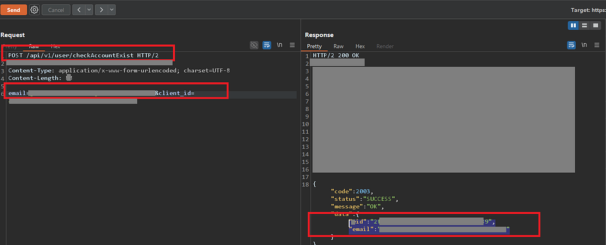Toggle hidden items eye icon in Request
Screen dimensions: 606x245
254,45
